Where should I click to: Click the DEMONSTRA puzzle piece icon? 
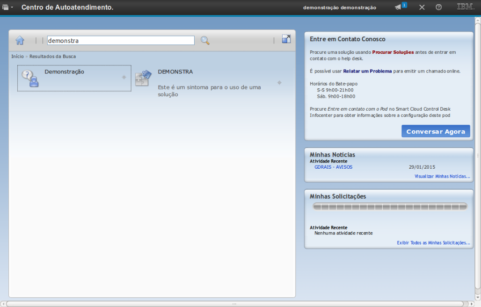click(143, 79)
